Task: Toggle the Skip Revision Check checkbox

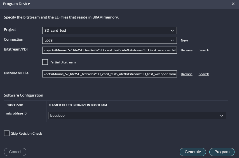Action: [7, 133]
